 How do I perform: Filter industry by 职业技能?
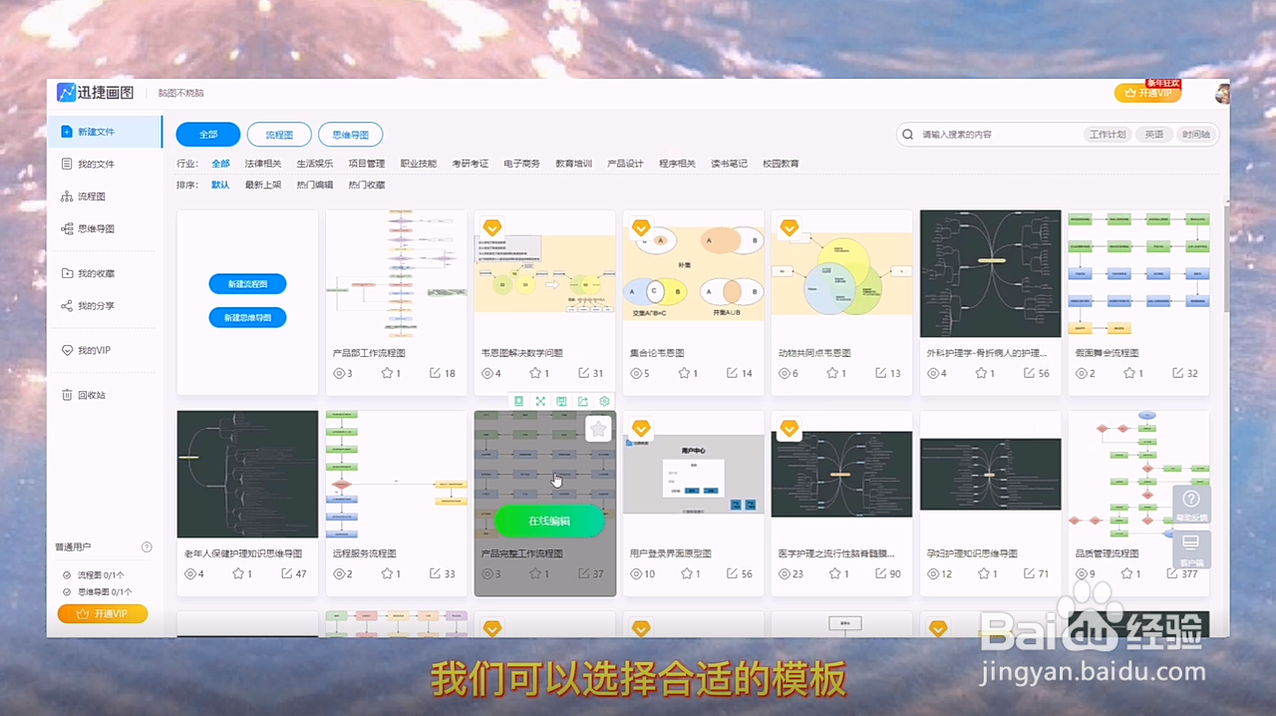pos(419,164)
